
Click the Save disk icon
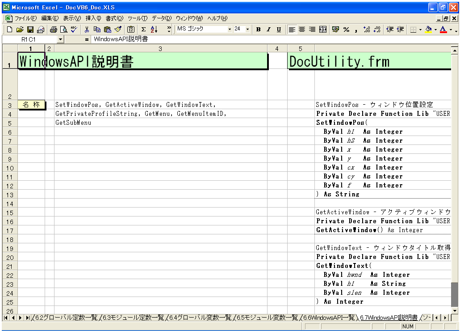click(30, 30)
